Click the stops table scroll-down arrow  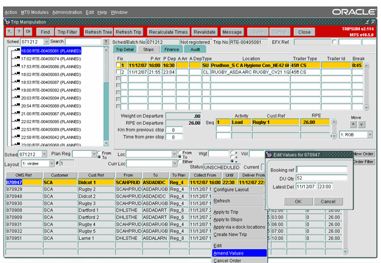tap(366, 107)
